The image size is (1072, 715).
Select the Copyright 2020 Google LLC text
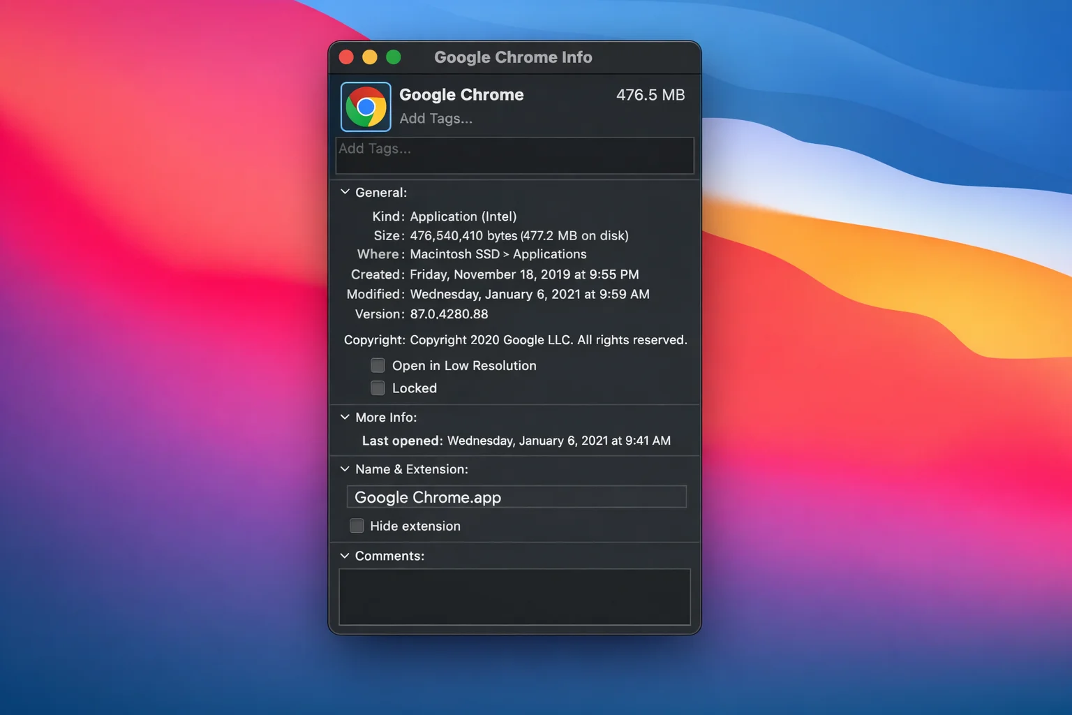549,340
